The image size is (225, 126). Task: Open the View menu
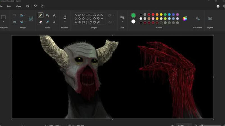pos(18,6)
